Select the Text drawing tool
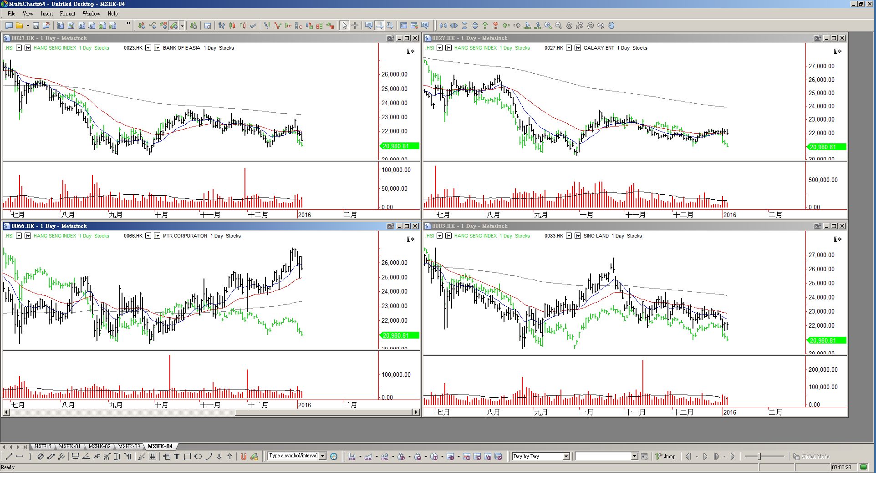Screen dimensions: 876x481 point(177,456)
